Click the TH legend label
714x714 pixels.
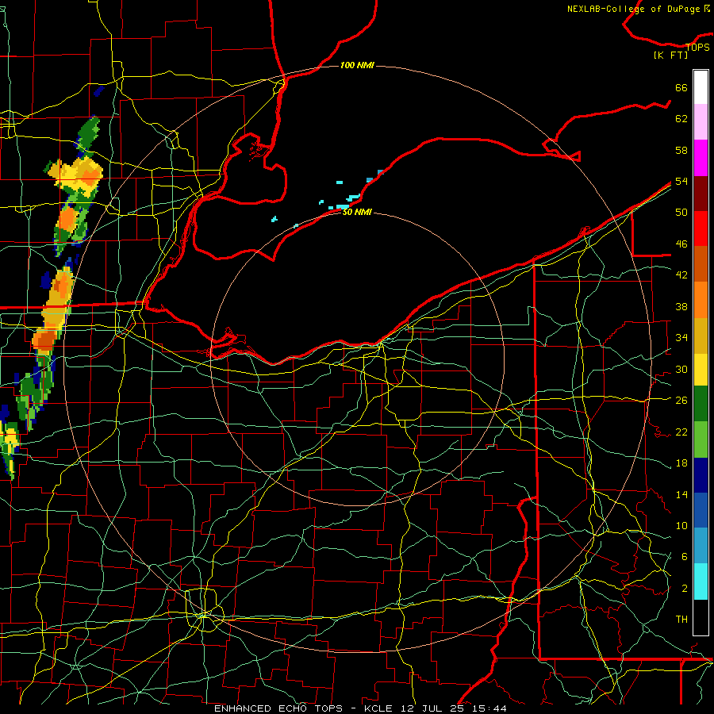(x=681, y=620)
